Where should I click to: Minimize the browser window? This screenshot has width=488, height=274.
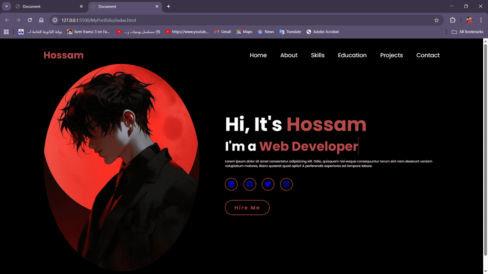tap(452, 6)
